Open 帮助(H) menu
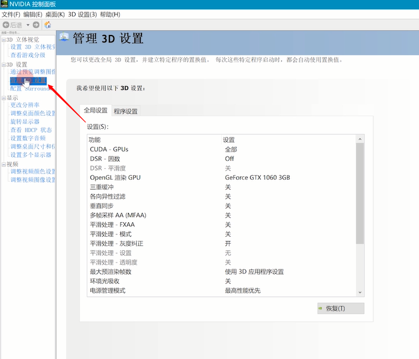 click(110, 15)
